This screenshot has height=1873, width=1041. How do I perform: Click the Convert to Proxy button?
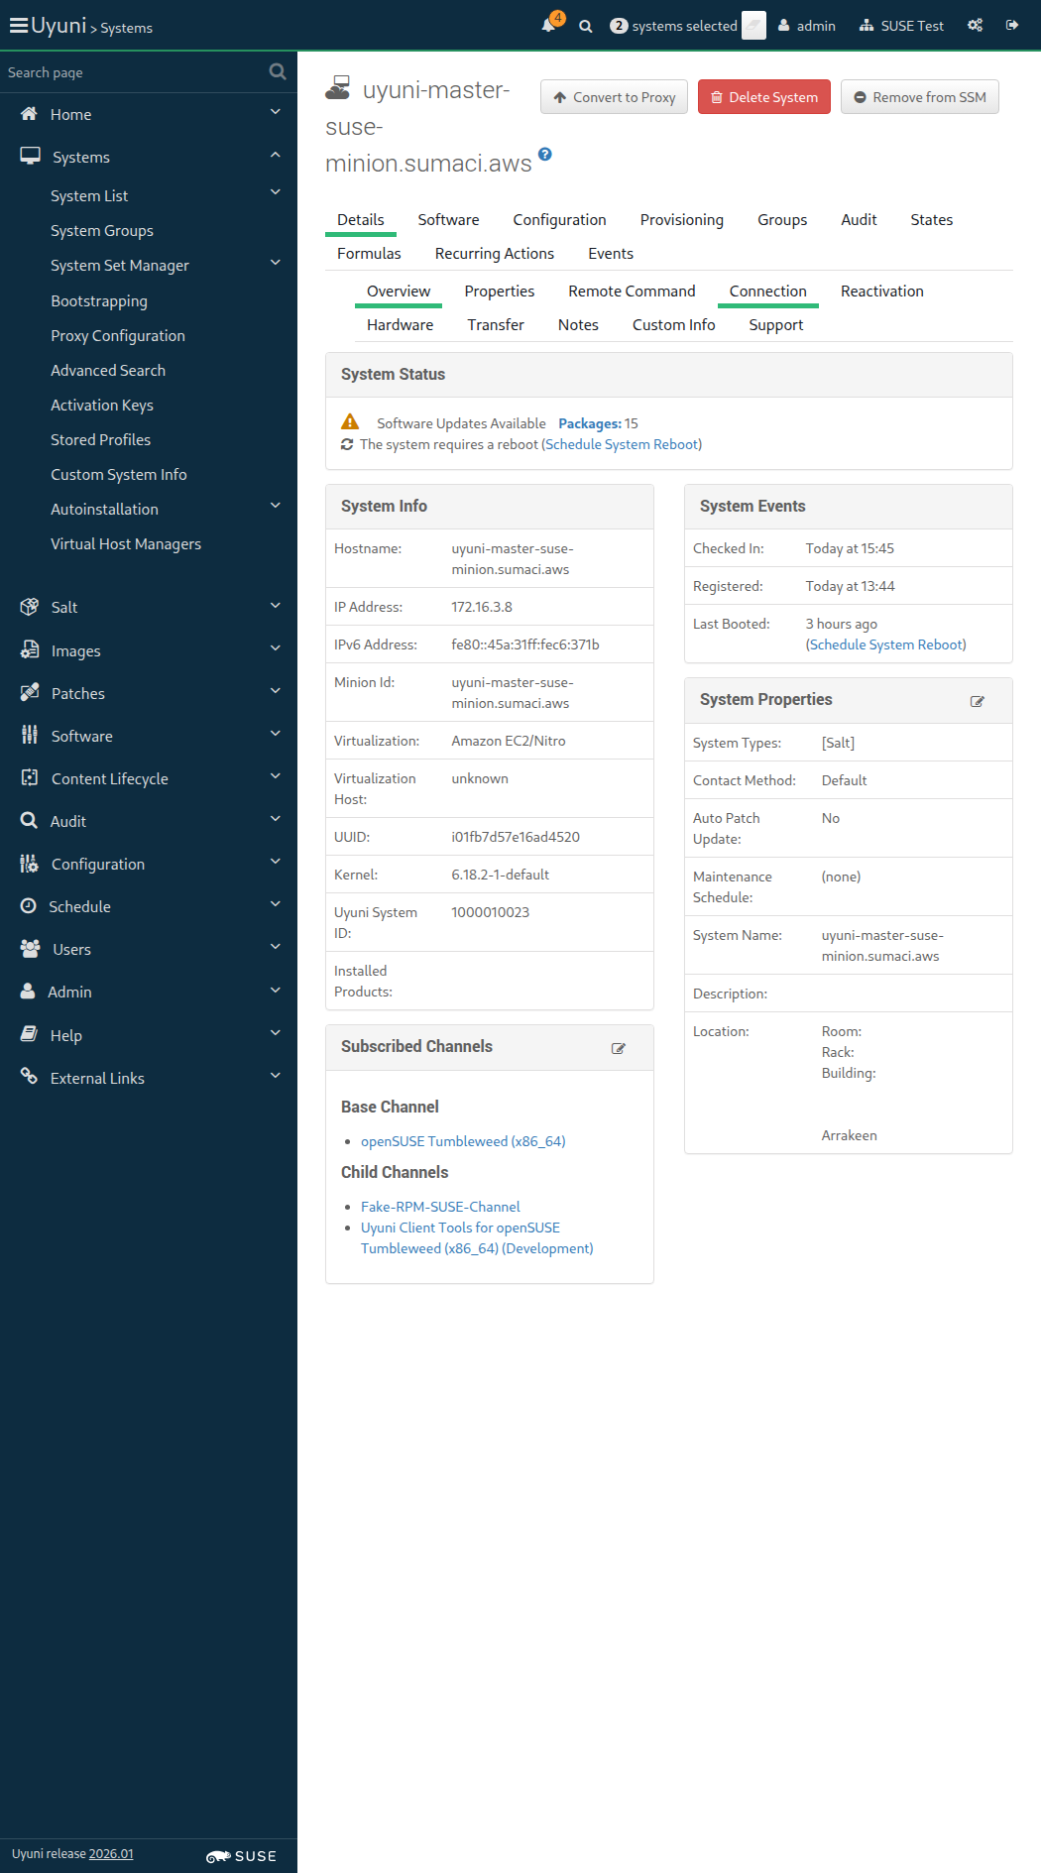614,97
